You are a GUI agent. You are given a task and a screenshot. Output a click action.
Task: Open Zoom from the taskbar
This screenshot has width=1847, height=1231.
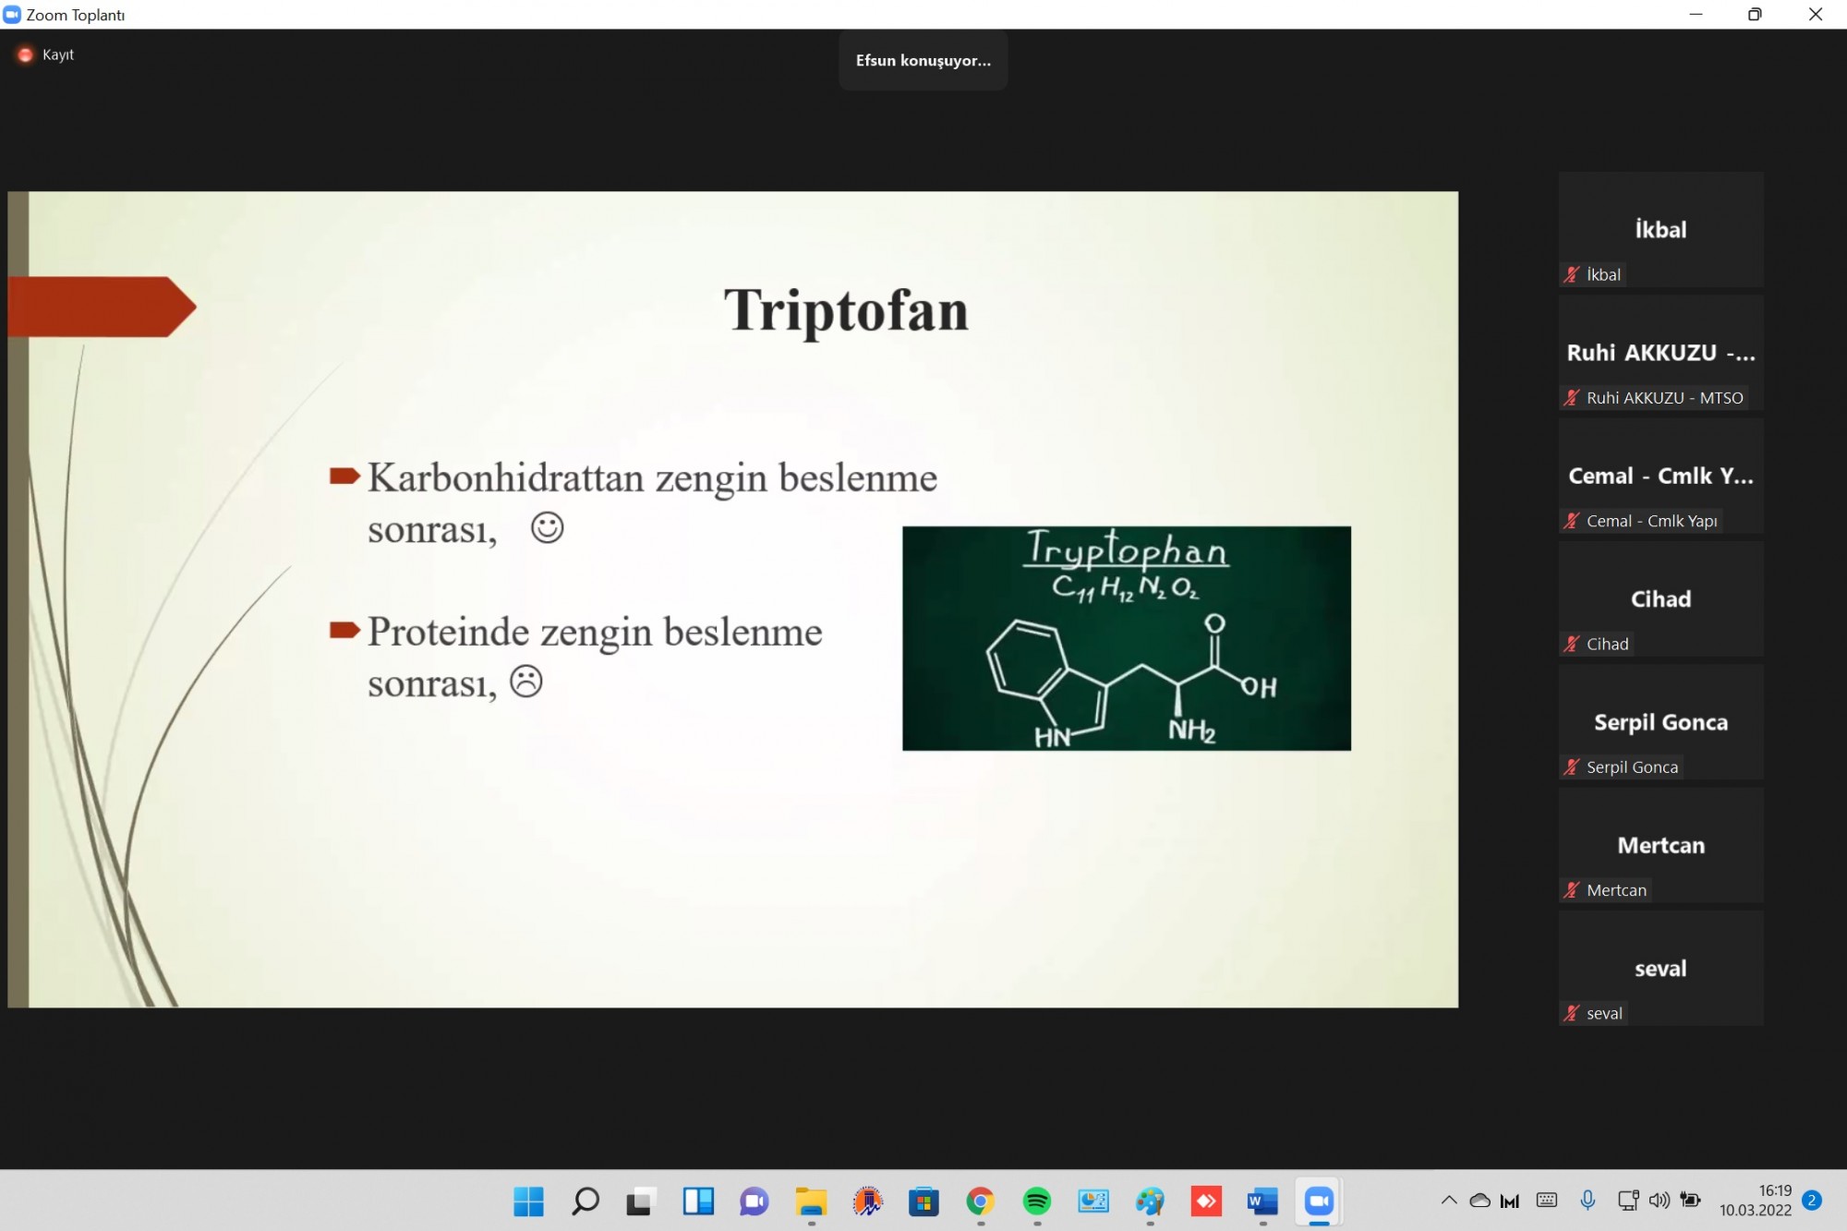pyautogui.click(x=1319, y=1201)
